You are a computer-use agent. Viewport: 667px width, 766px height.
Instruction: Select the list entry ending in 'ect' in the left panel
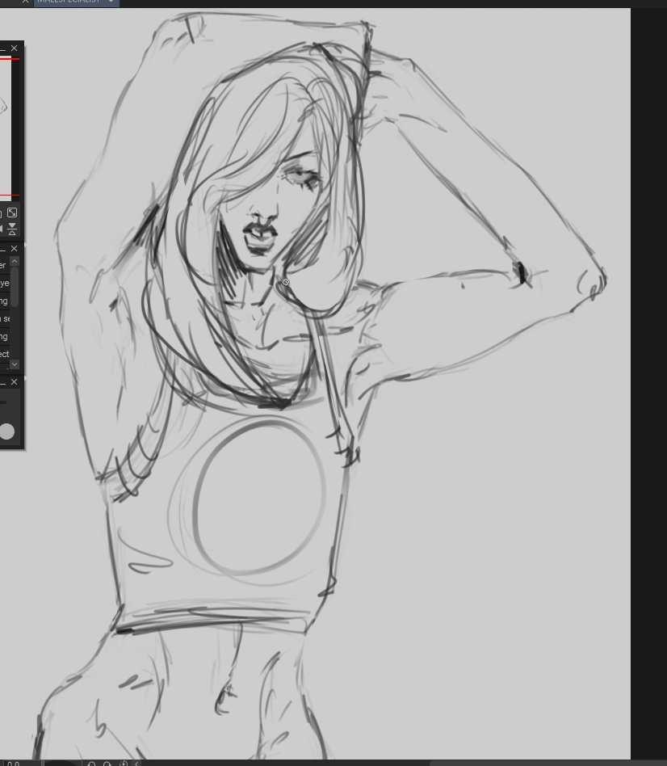tap(5, 354)
